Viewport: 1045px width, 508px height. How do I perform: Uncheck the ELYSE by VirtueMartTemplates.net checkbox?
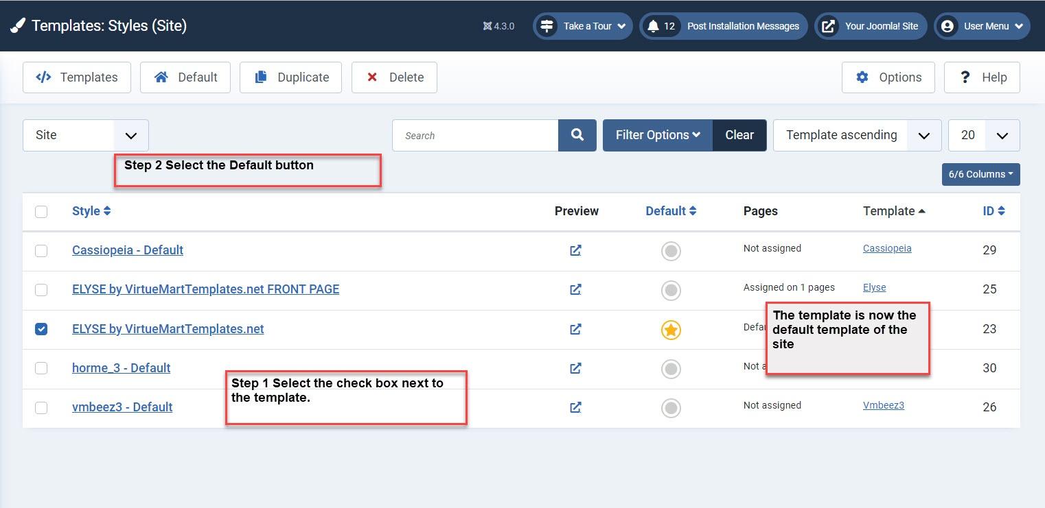pyautogui.click(x=41, y=329)
